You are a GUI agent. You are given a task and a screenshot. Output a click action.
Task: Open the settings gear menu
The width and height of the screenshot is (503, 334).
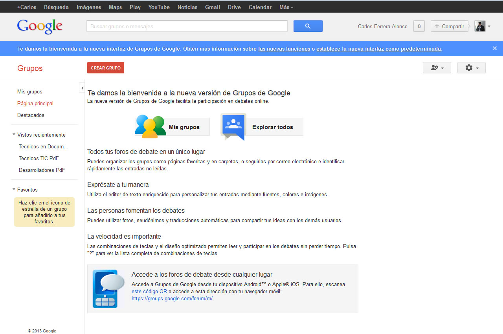pos(472,68)
